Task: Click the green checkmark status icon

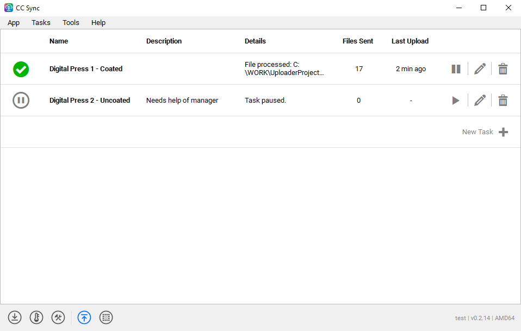Action: click(21, 69)
